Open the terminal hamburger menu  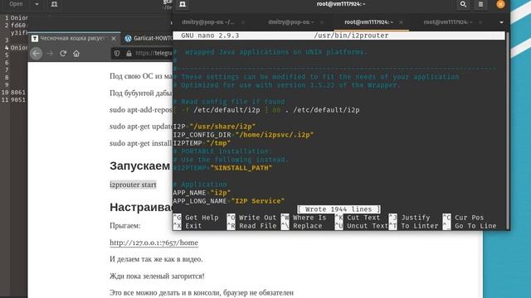[480, 4]
